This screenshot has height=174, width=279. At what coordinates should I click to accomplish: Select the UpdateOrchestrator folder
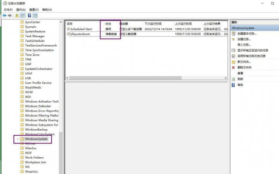pos(39,69)
